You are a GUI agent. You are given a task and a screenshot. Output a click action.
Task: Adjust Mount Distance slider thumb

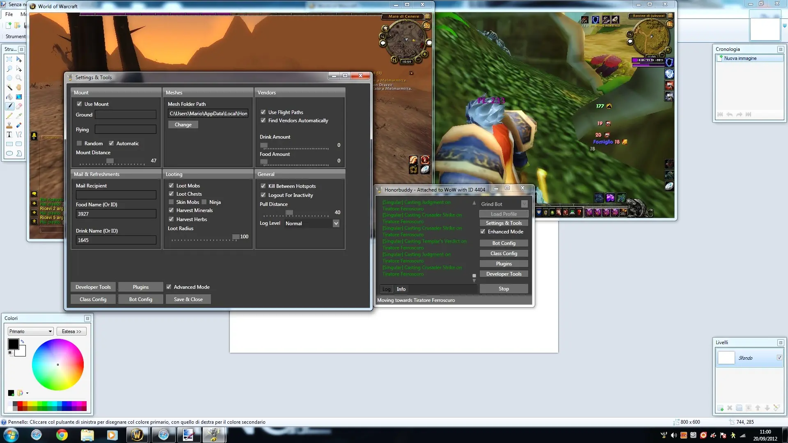point(110,161)
